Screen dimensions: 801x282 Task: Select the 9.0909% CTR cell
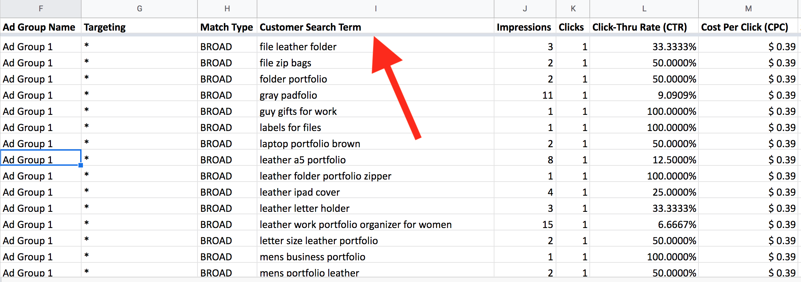click(644, 95)
